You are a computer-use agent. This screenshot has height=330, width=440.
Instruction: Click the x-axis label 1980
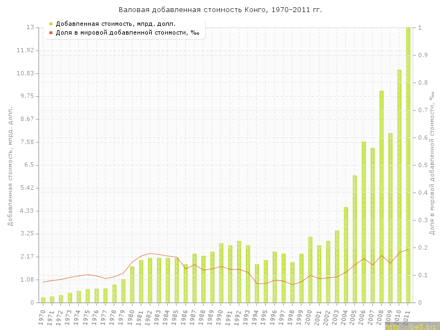[x=131, y=316]
